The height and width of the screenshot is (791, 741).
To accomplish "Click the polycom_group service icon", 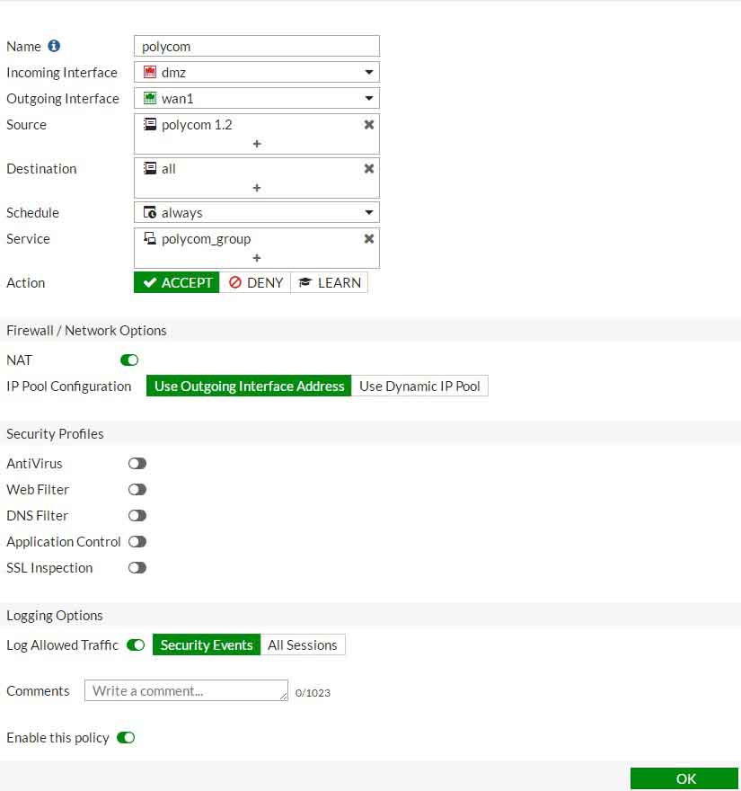I will click(x=150, y=238).
